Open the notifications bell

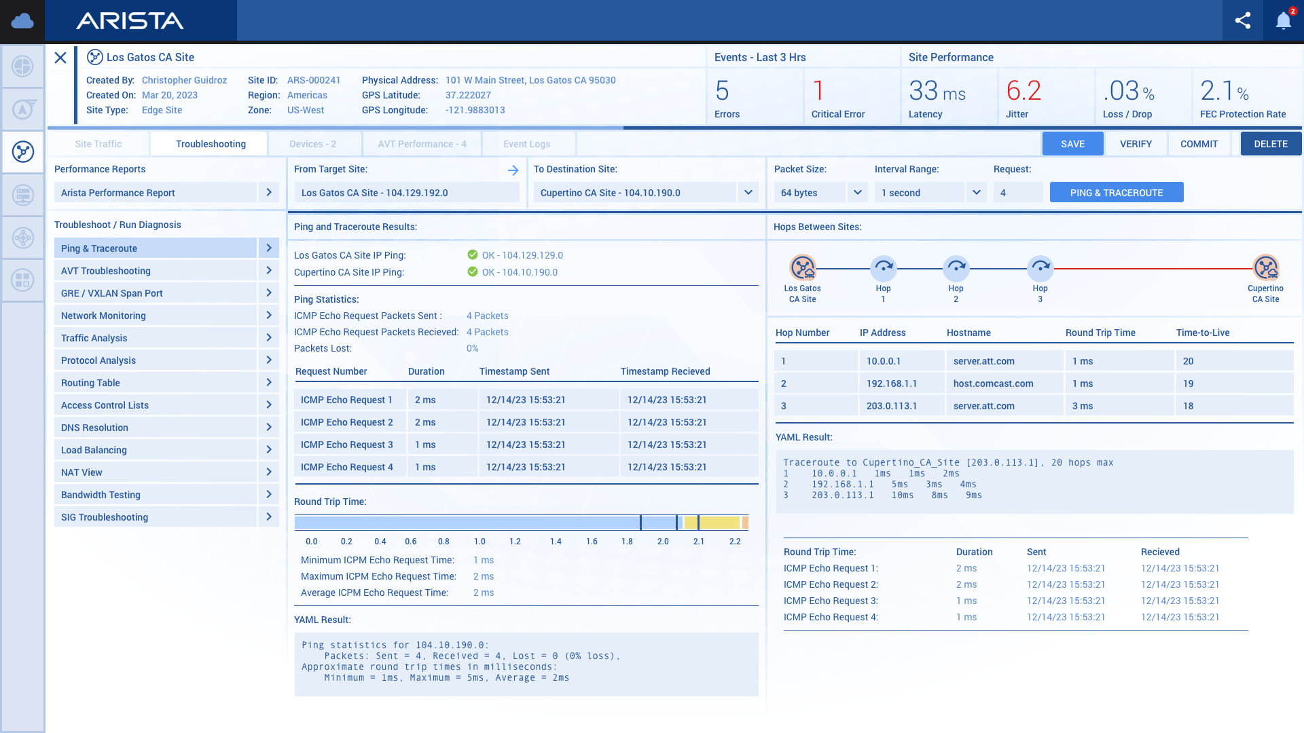(1283, 20)
